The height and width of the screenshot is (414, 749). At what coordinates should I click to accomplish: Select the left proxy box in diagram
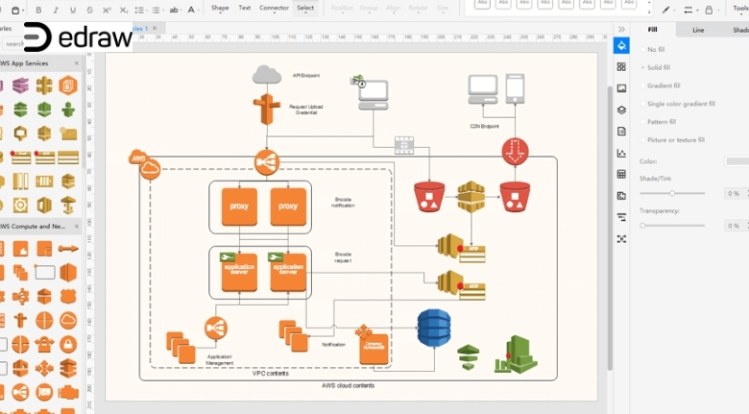coord(239,207)
